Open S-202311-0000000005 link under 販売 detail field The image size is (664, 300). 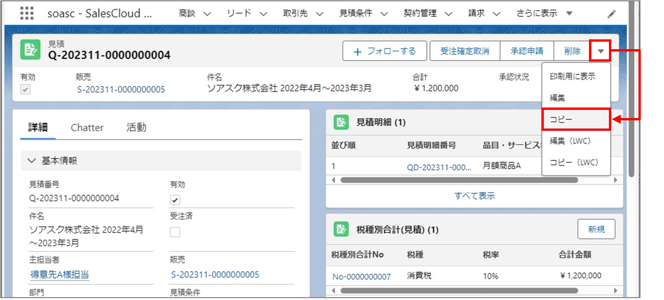pos(215,274)
